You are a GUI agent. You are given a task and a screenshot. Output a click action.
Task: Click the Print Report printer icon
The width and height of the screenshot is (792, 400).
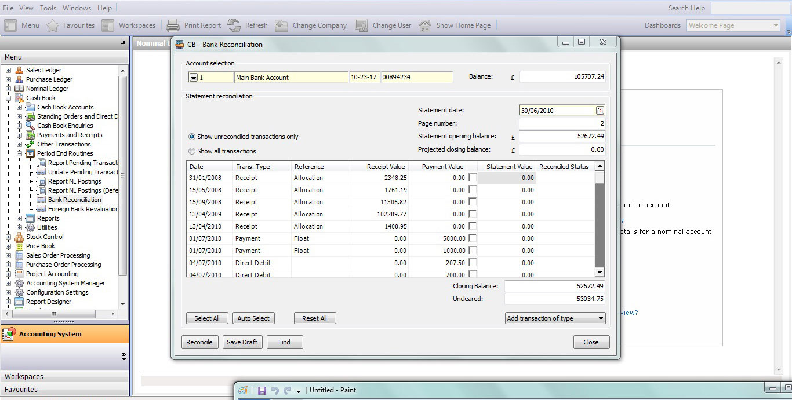(173, 25)
